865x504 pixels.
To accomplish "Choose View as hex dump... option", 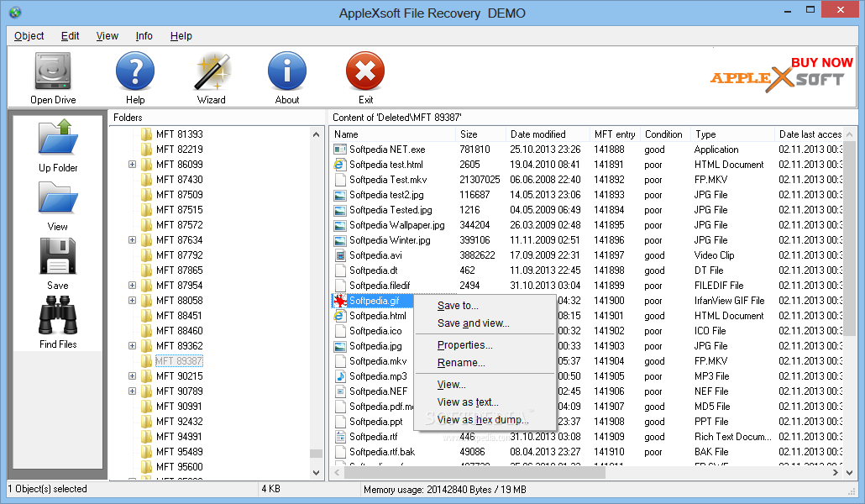I will [x=485, y=420].
